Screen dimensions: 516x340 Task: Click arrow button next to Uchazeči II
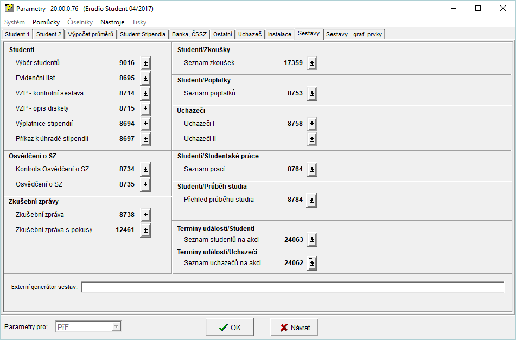(311, 139)
